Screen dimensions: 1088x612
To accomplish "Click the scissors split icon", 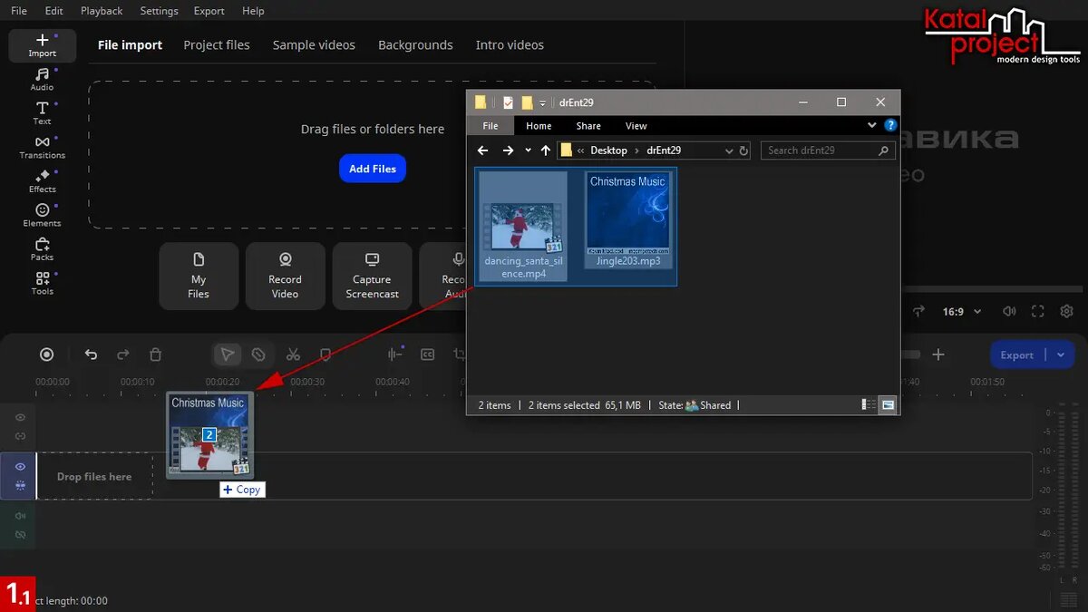I will [293, 355].
